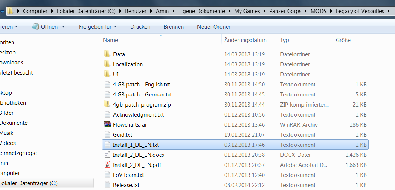
Task: Navigate to Eigene Dokumente in the breadcrumb
Action: (x=202, y=11)
